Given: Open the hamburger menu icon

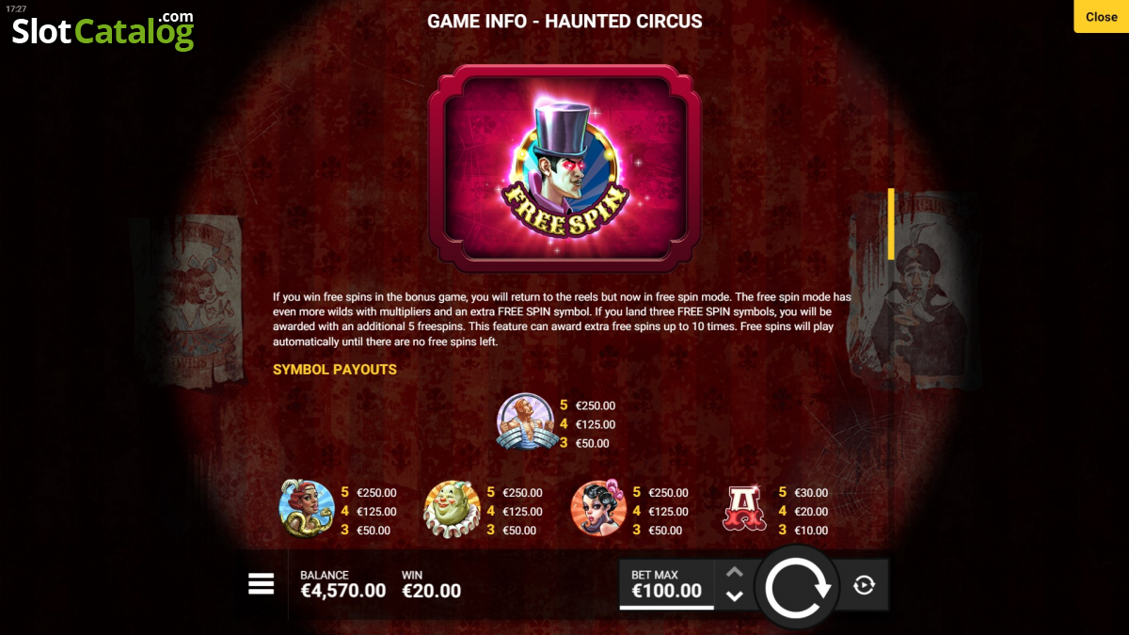Looking at the screenshot, I should point(261,584).
